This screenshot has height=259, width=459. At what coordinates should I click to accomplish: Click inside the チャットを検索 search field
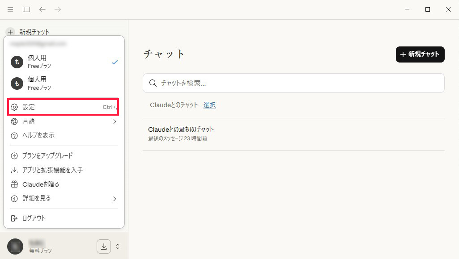coord(293,83)
